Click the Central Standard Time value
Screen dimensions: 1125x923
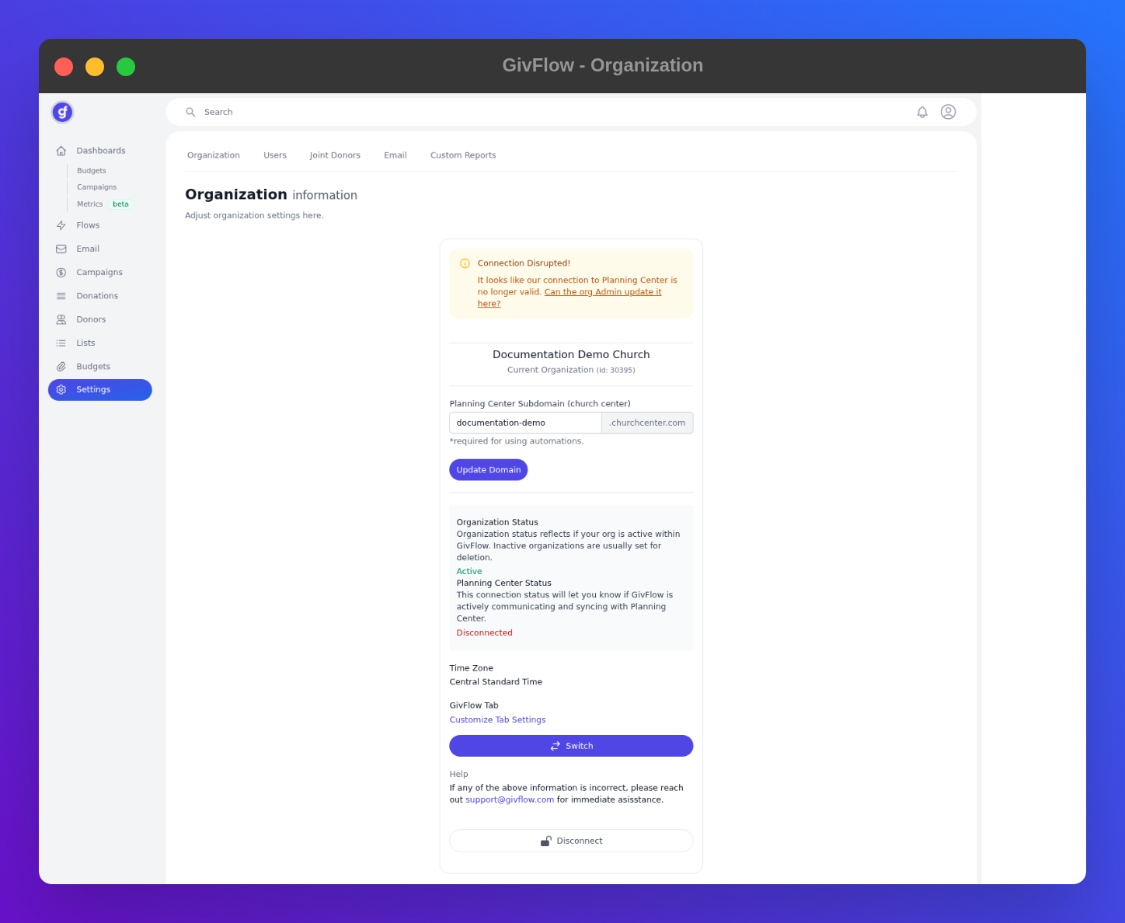pos(496,682)
